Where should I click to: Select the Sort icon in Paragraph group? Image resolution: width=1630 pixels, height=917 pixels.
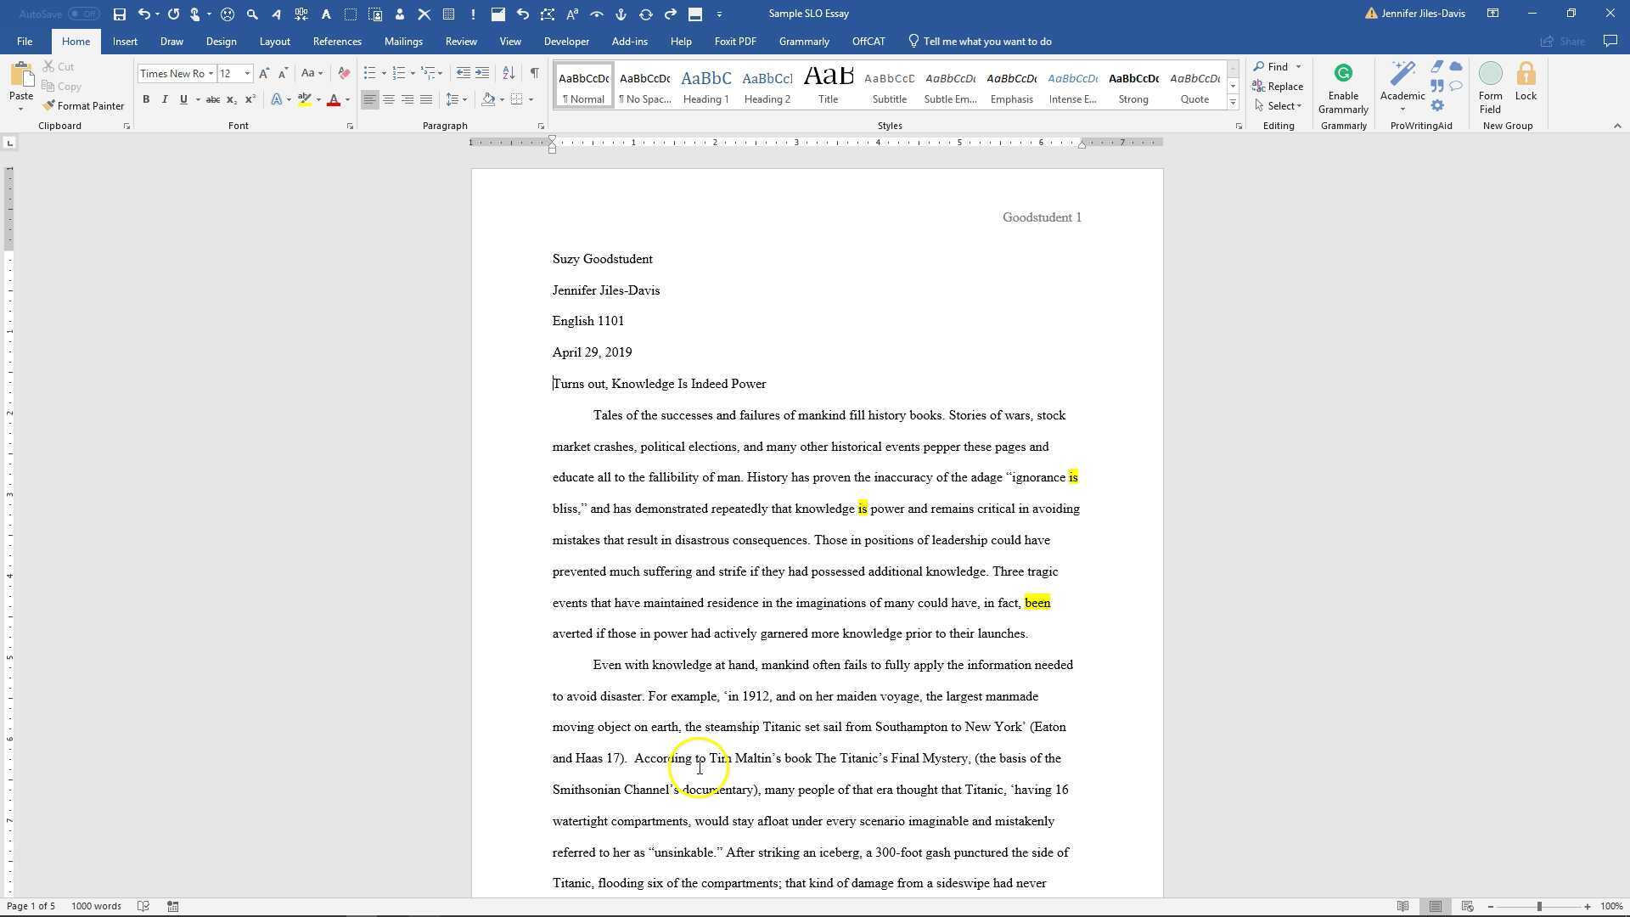pyautogui.click(x=509, y=73)
